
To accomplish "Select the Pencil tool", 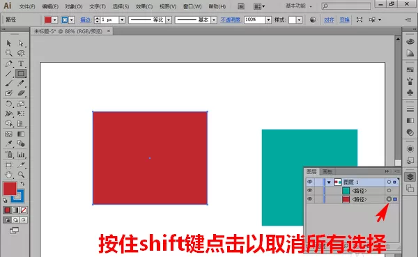I will pos(21,83).
